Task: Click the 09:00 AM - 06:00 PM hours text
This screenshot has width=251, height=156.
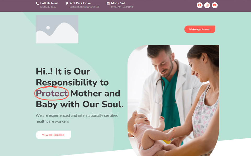Action: point(122,7)
